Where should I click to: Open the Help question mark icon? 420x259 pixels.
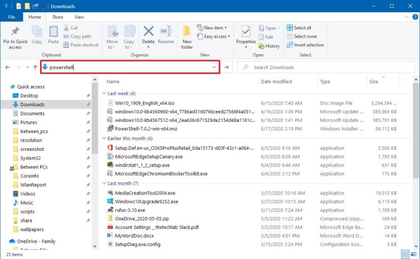pyautogui.click(x=415, y=17)
